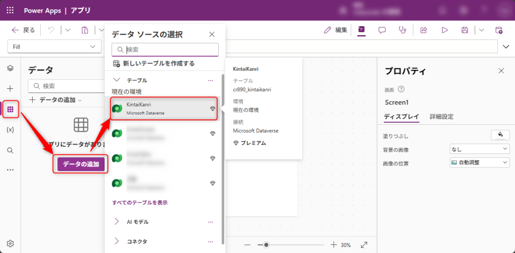Click the undo arrow icon
Screen dimensions: 515x253
tap(51, 30)
